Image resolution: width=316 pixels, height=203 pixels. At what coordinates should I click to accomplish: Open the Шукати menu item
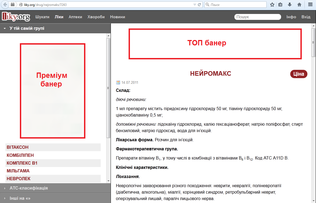coord(42,17)
